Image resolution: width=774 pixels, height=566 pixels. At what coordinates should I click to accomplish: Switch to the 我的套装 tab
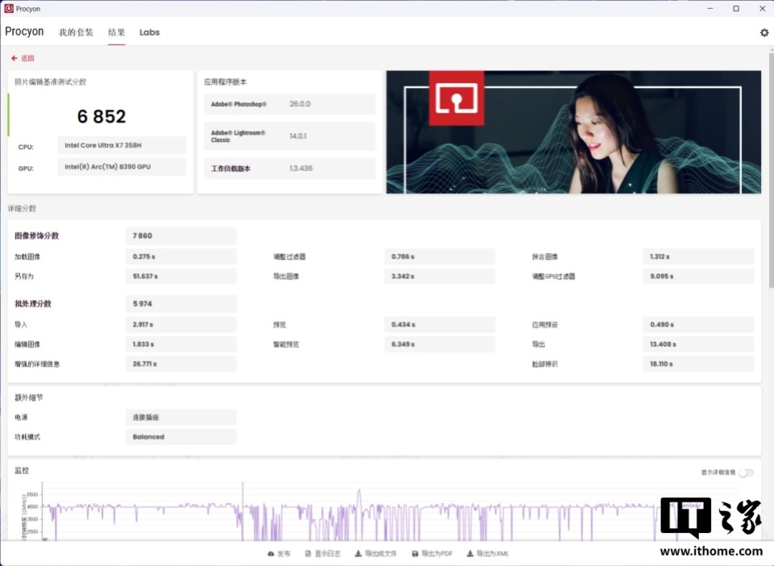pyautogui.click(x=76, y=32)
